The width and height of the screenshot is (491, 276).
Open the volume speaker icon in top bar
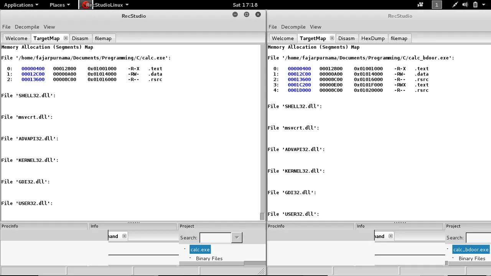(465, 5)
